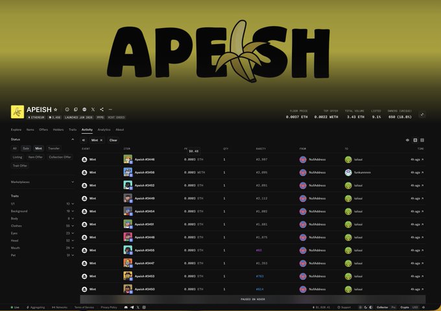Collapse filters with the double-chevron icon
The height and width of the screenshot is (311, 441).
point(84,140)
